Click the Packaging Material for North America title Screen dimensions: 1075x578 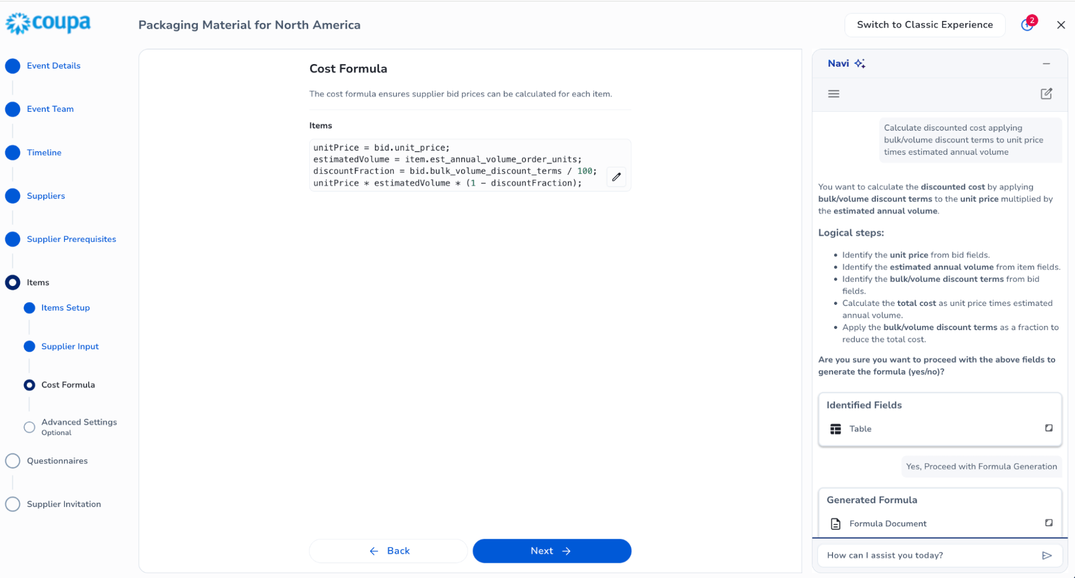(249, 25)
